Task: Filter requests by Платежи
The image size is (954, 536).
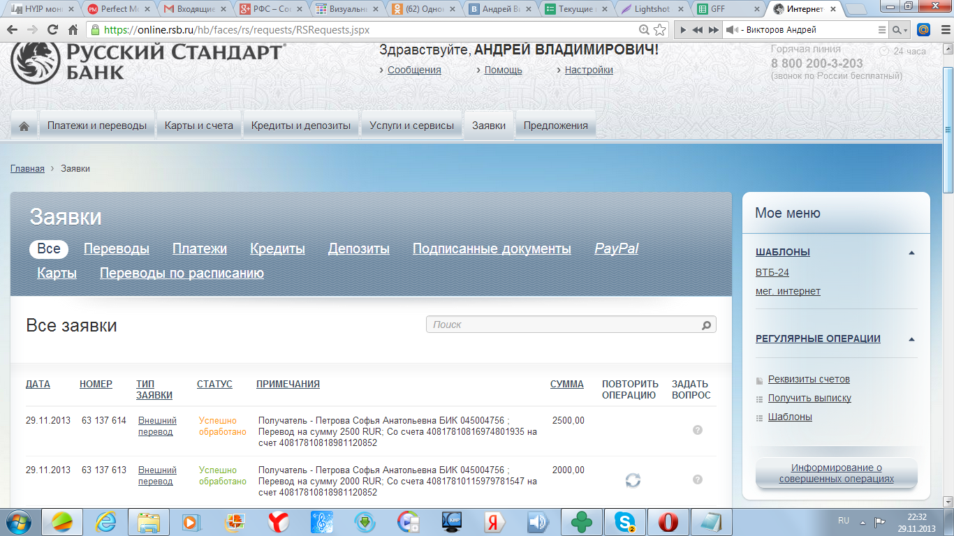Action: 200,249
